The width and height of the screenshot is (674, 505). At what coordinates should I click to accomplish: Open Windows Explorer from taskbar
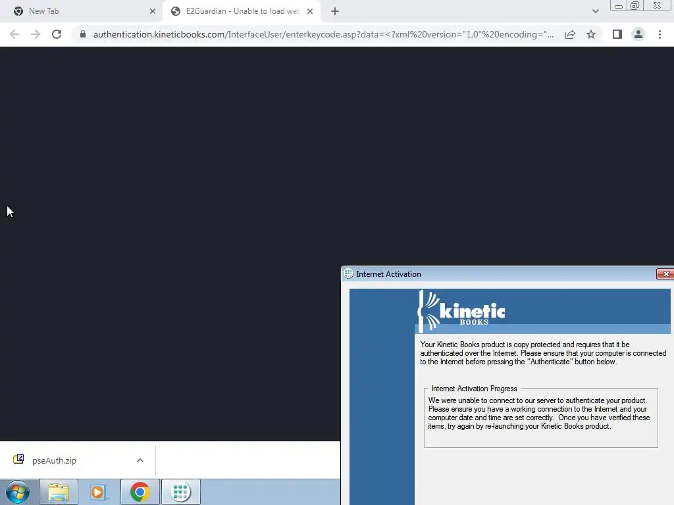tap(59, 492)
